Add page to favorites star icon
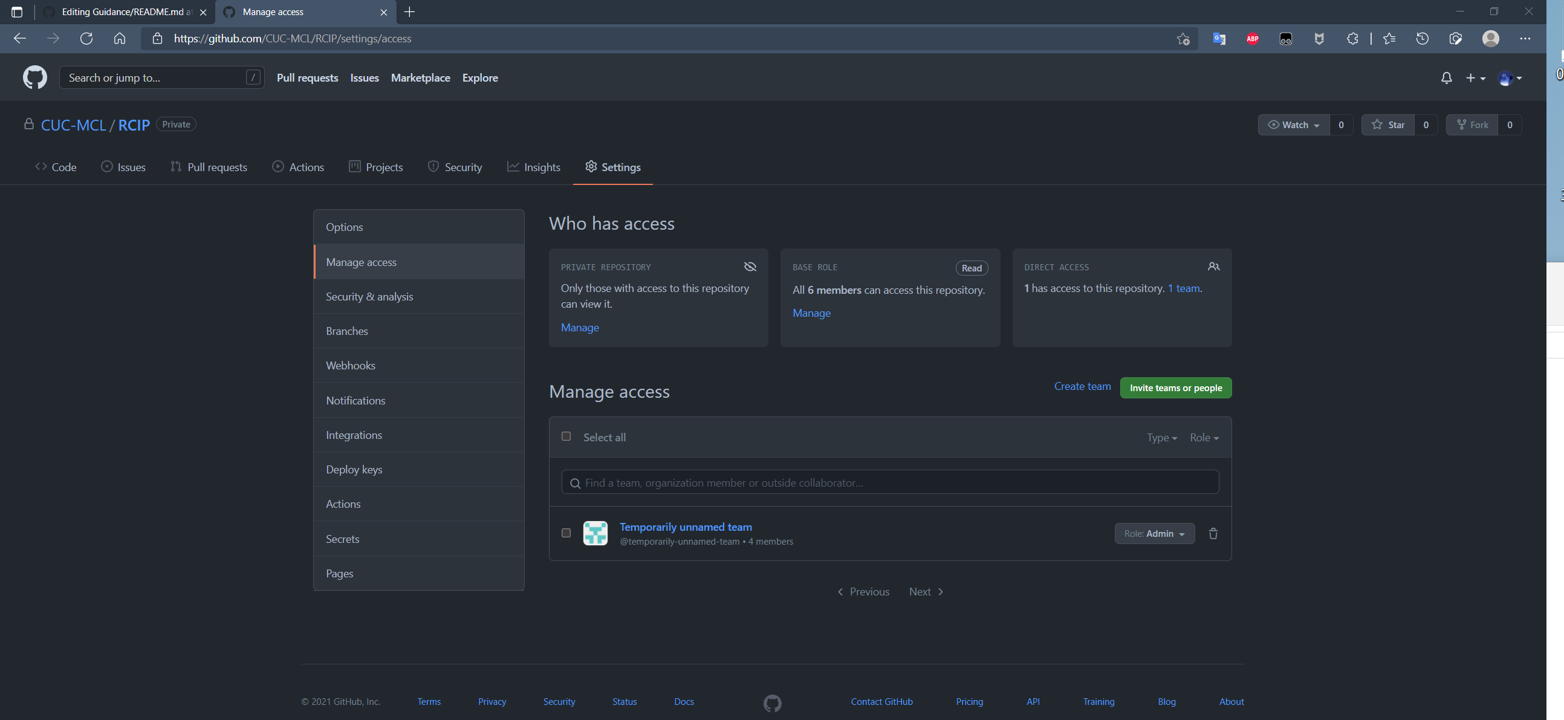 click(1183, 39)
